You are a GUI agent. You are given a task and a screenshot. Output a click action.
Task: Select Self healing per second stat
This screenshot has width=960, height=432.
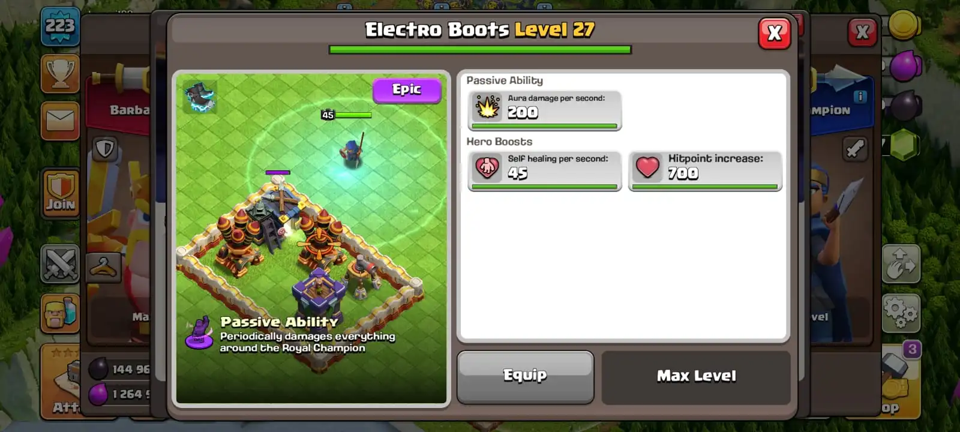[x=545, y=171]
